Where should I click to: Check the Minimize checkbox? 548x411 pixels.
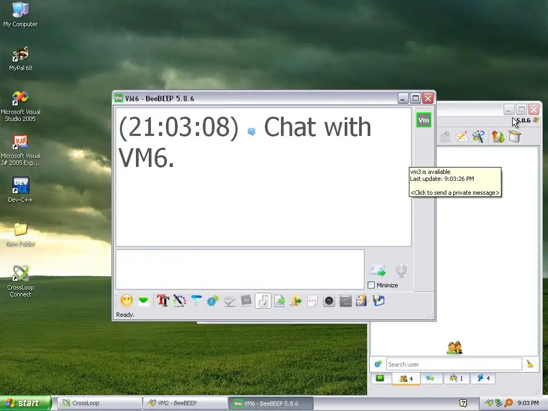pyautogui.click(x=371, y=285)
